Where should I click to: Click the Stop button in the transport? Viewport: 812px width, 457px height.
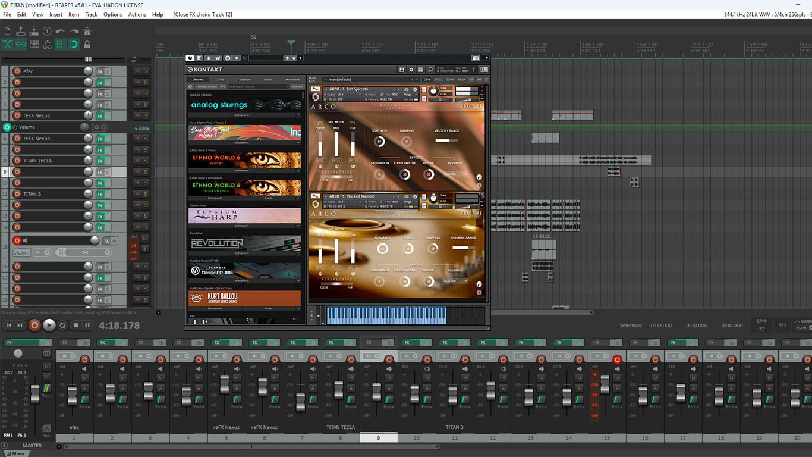pyautogui.click(x=75, y=325)
